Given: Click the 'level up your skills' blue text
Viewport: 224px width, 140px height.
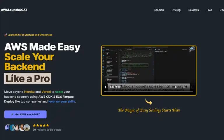Looking at the screenshot, I should (62, 101).
